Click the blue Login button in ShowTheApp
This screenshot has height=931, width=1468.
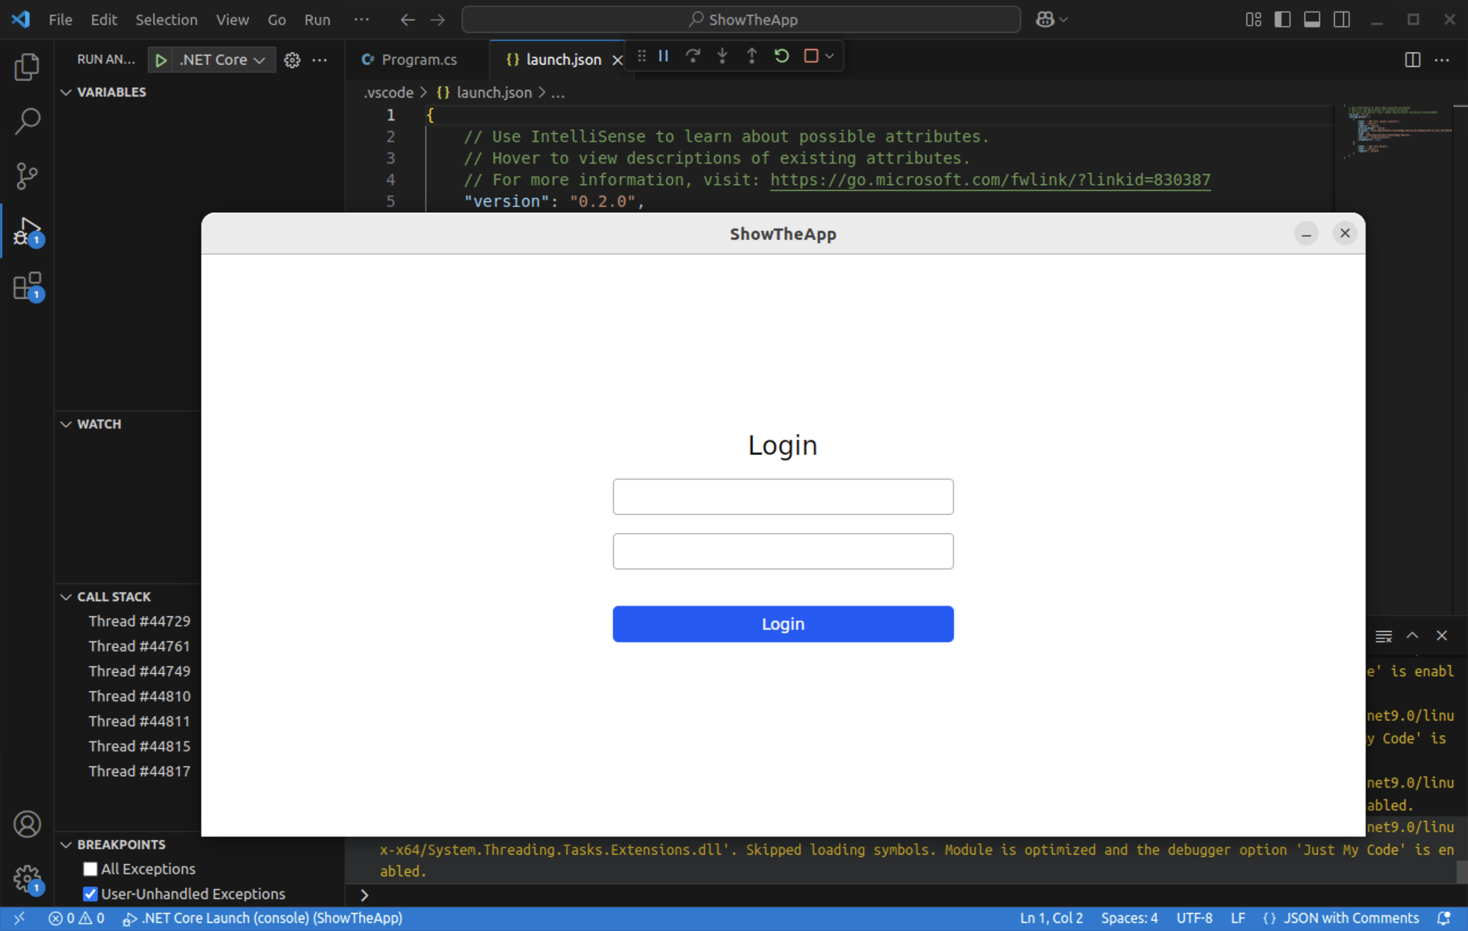783,624
